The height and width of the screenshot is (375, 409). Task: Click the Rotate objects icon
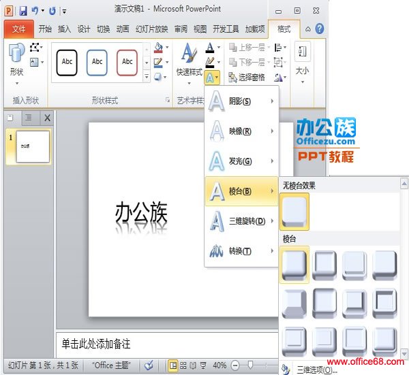tap(278, 78)
